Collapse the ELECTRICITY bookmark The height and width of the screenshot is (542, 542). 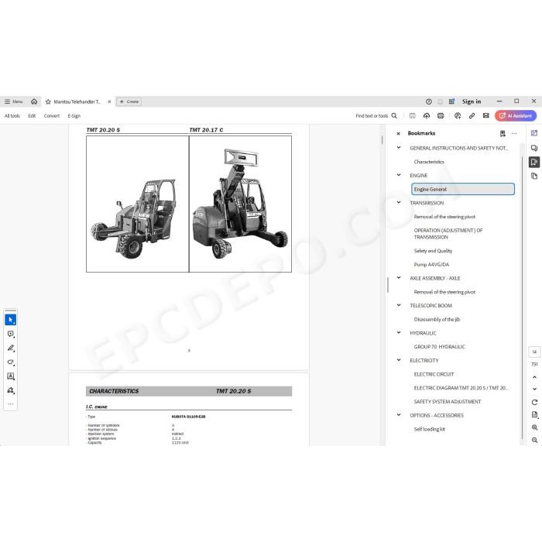(399, 360)
